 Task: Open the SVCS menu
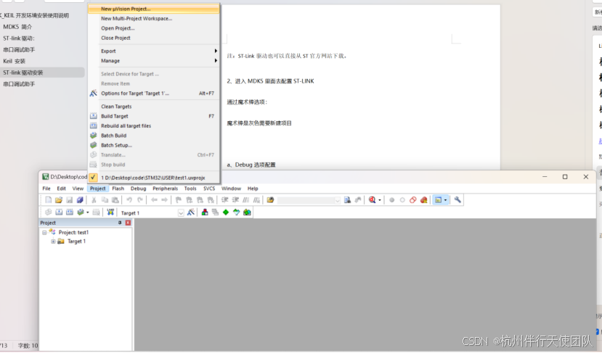tap(209, 188)
